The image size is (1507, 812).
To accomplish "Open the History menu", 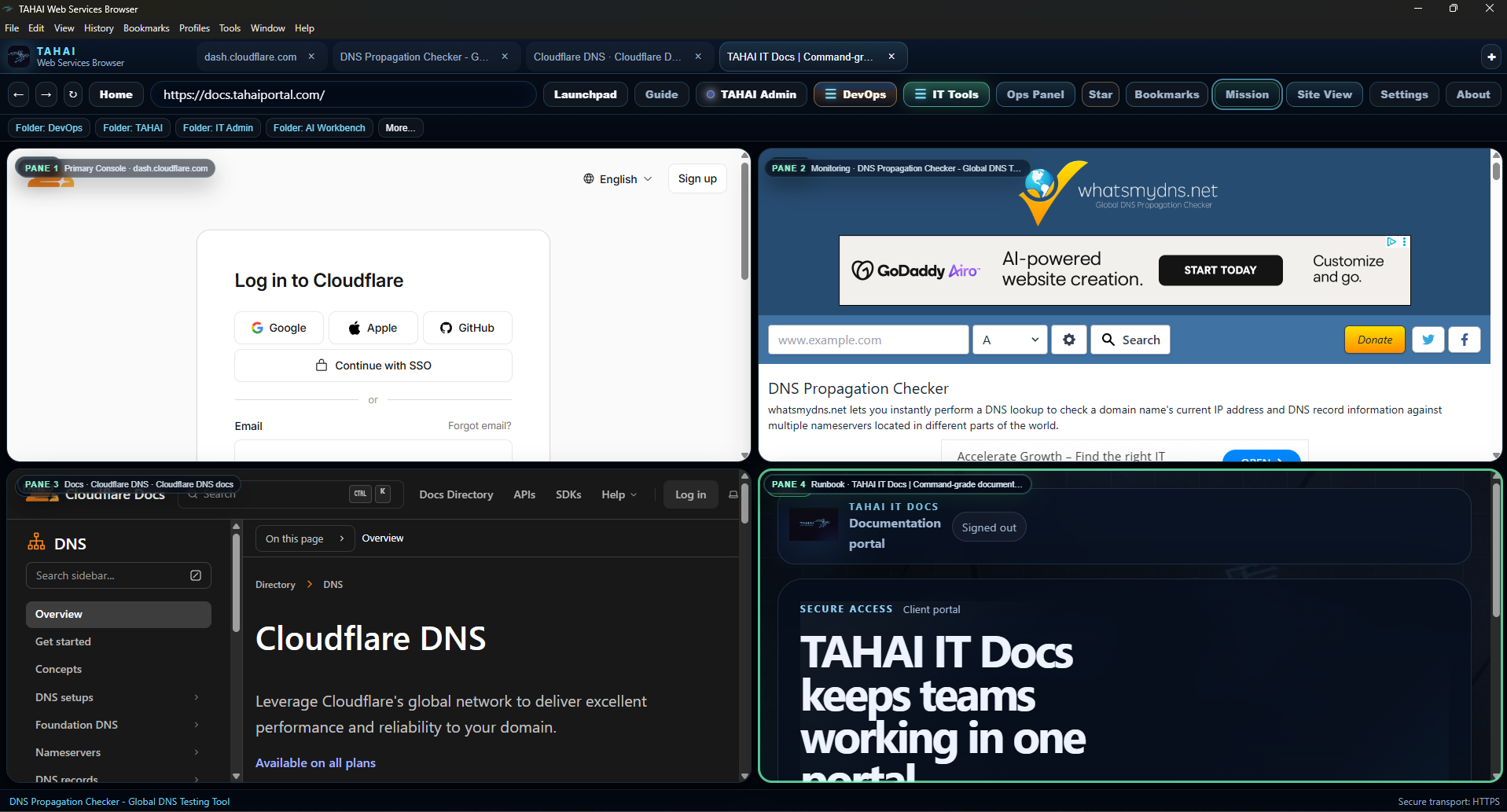I will click(x=99, y=28).
